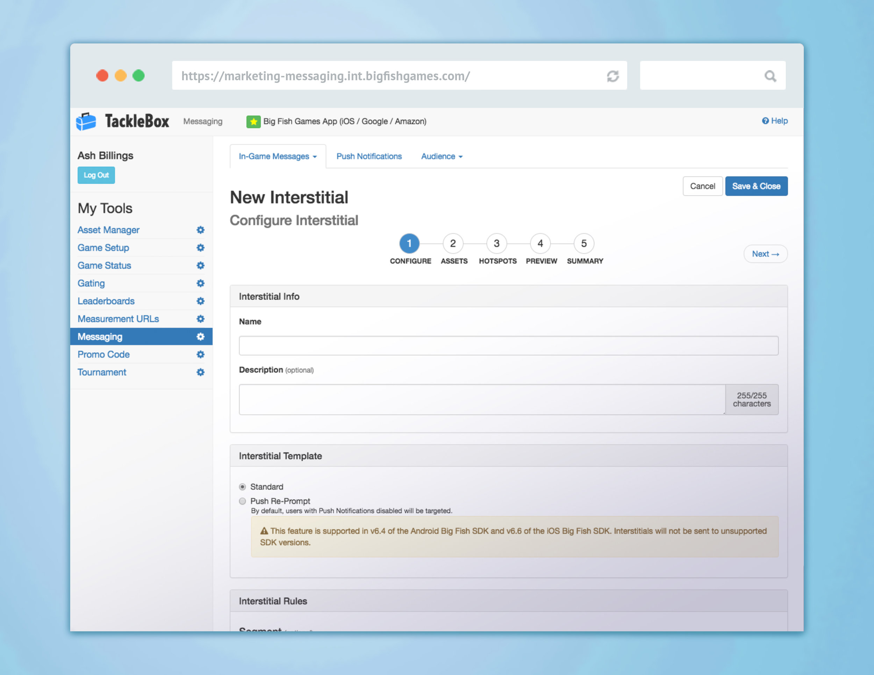The height and width of the screenshot is (675, 874).
Task: Click the Save & Close button
Action: (756, 186)
